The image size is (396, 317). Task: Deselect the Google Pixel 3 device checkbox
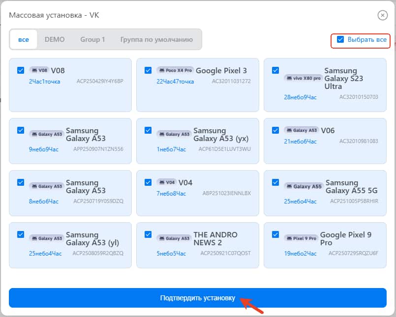148,70
